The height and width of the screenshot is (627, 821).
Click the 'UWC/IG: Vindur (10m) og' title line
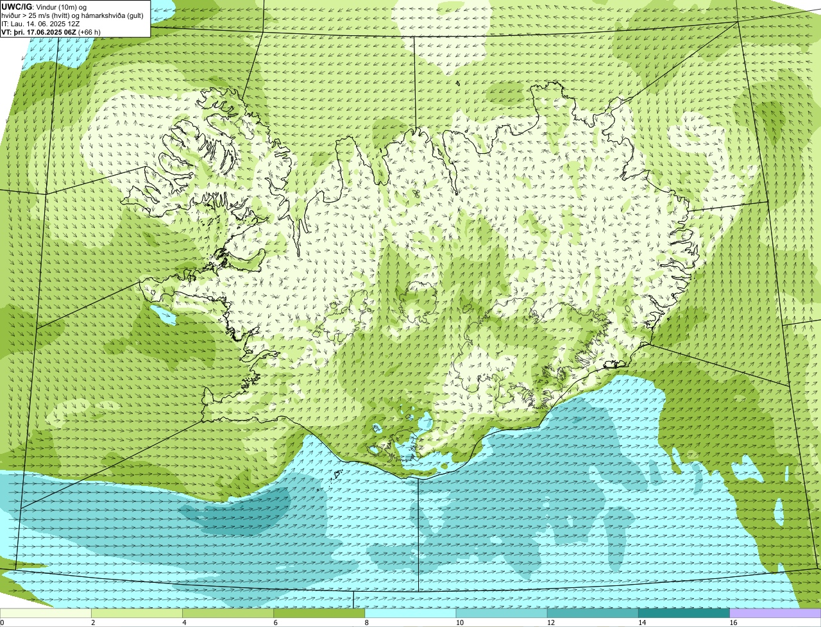44,7
